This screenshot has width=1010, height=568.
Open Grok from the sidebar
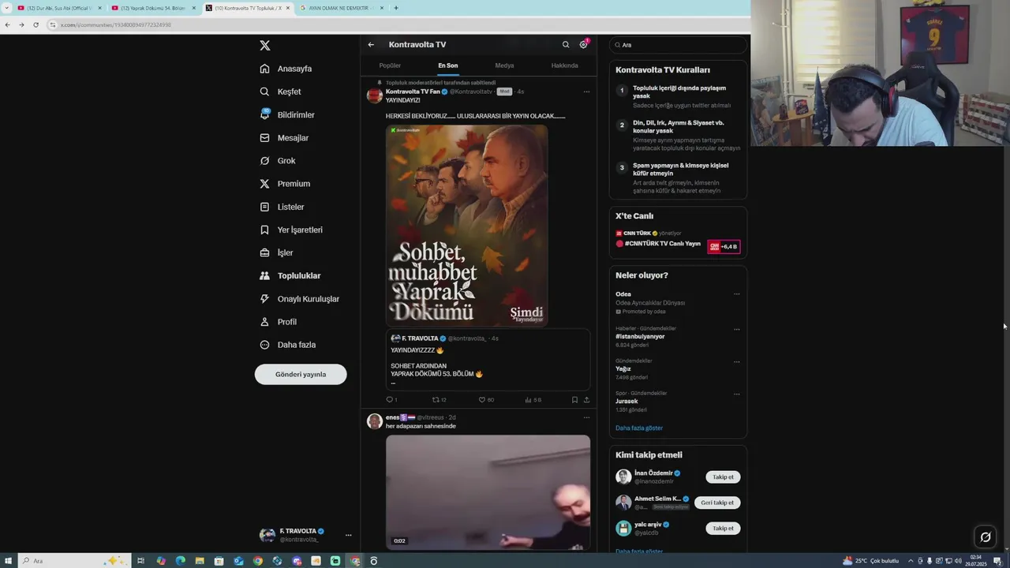[278, 161]
